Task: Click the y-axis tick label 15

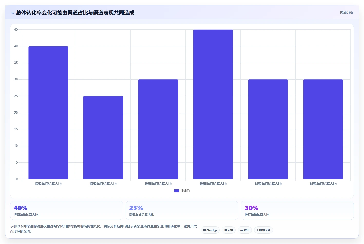Action: 16,129
